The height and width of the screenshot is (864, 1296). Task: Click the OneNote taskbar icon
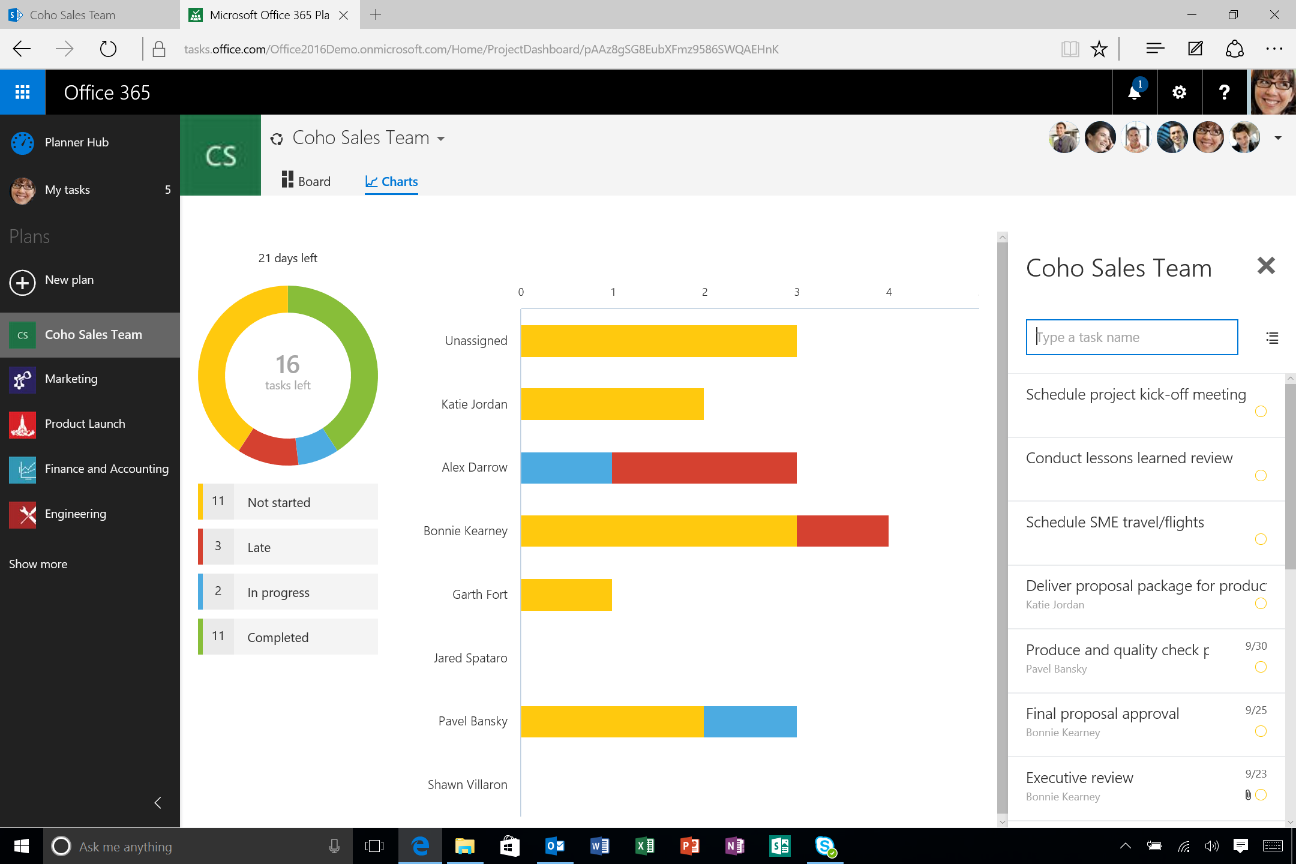pyautogui.click(x=735, y=845)
